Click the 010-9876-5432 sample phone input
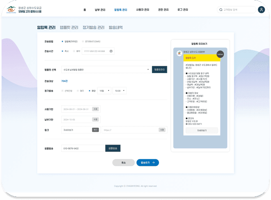Viewport: 271px width, 200px height. tap(83, 148)
